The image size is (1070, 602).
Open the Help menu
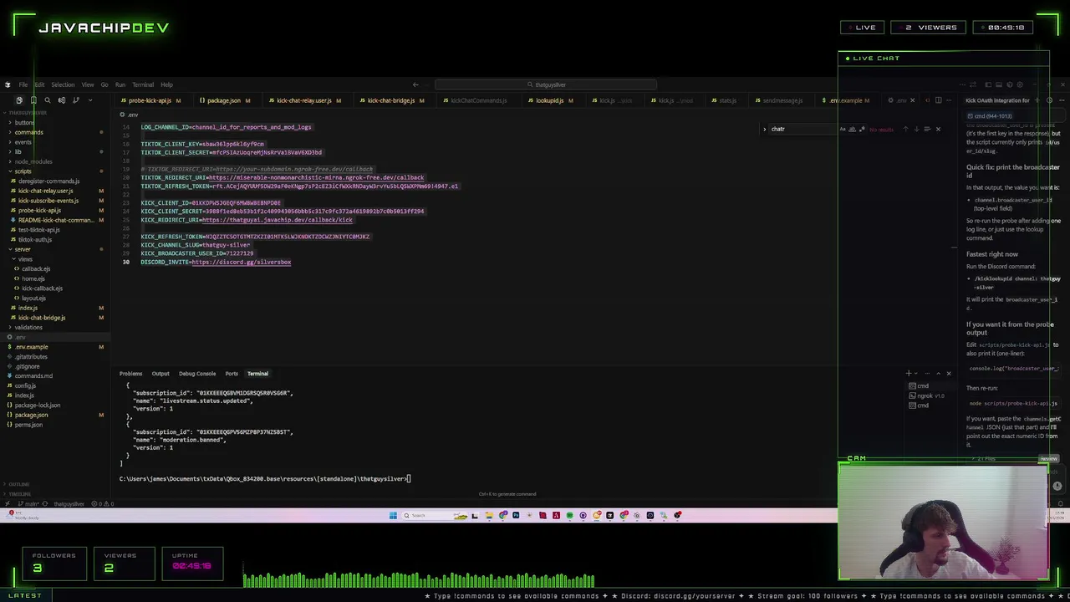pyautogui.click(x=166, y=84)
